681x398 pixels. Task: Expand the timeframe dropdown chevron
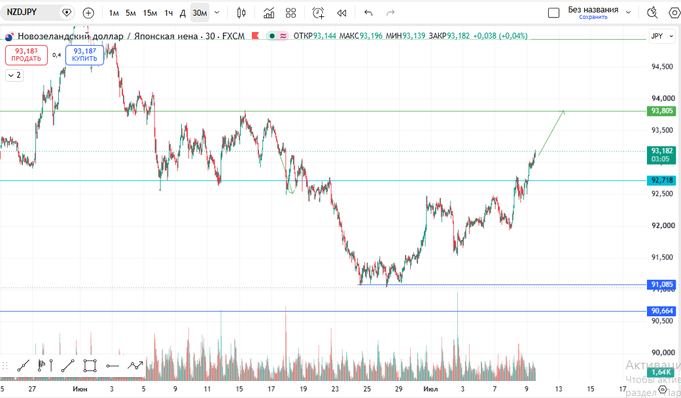pos(217,13)
